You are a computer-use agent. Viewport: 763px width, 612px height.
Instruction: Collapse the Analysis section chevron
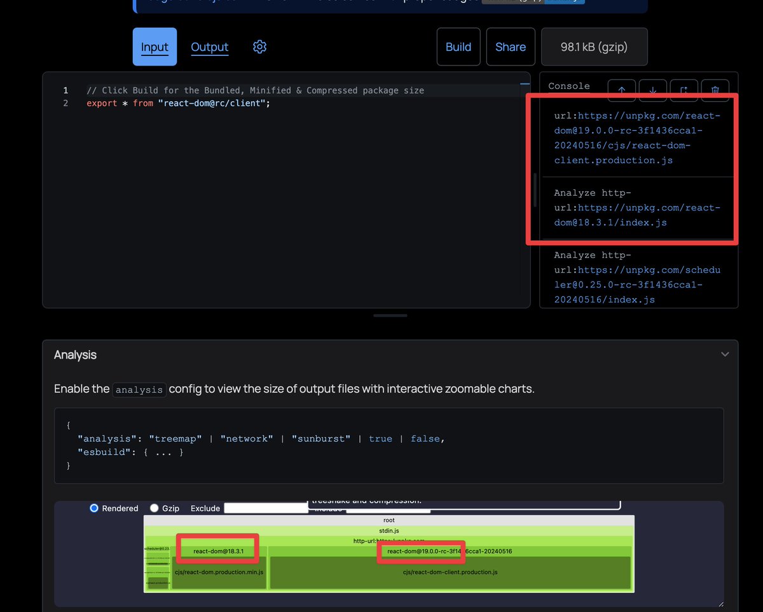tap(725, 355)
